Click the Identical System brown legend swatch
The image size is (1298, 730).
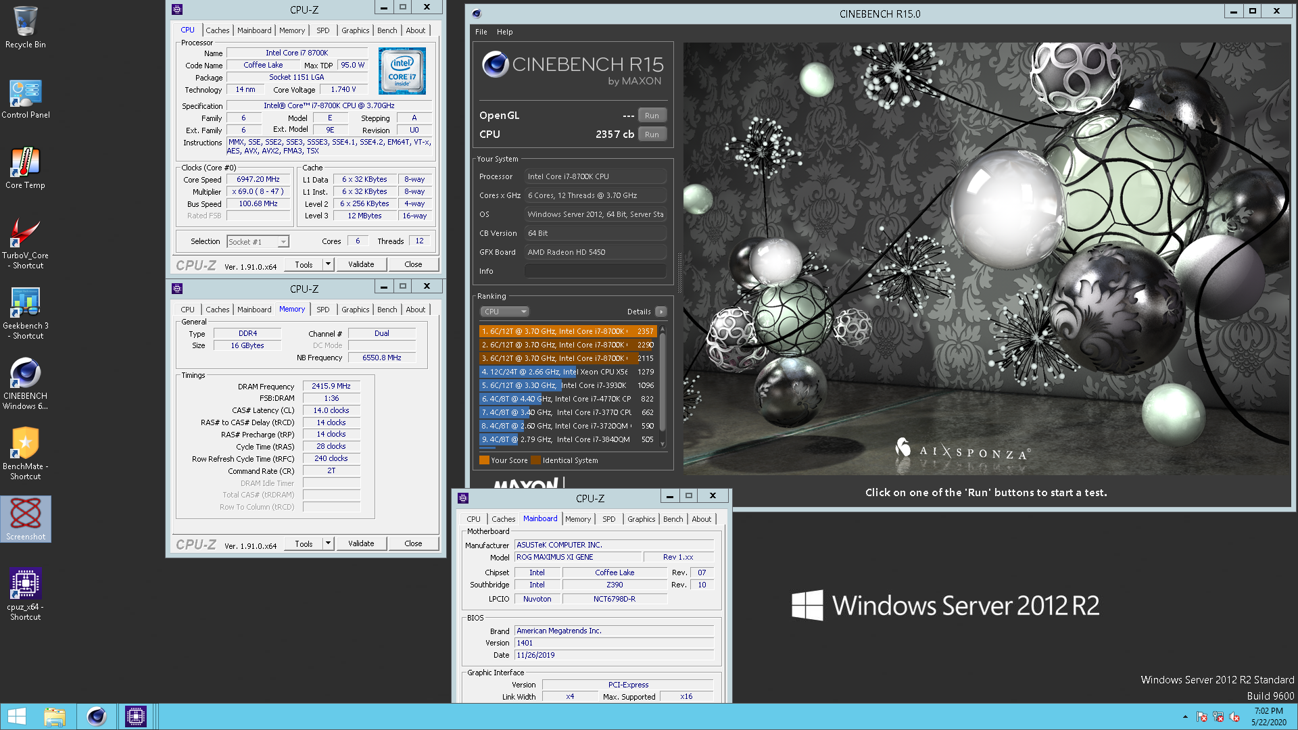[536, 460]
